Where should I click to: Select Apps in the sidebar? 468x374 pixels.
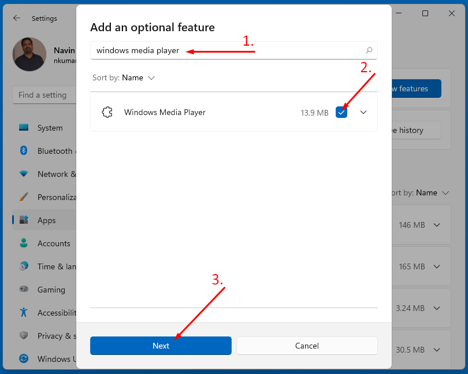coord(44,220)
